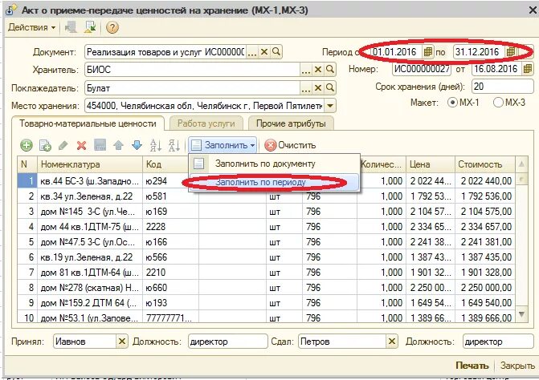Screen dimensions: 539x380
Task: Move row up arrow icon
Action: click(x=118, y=145)
